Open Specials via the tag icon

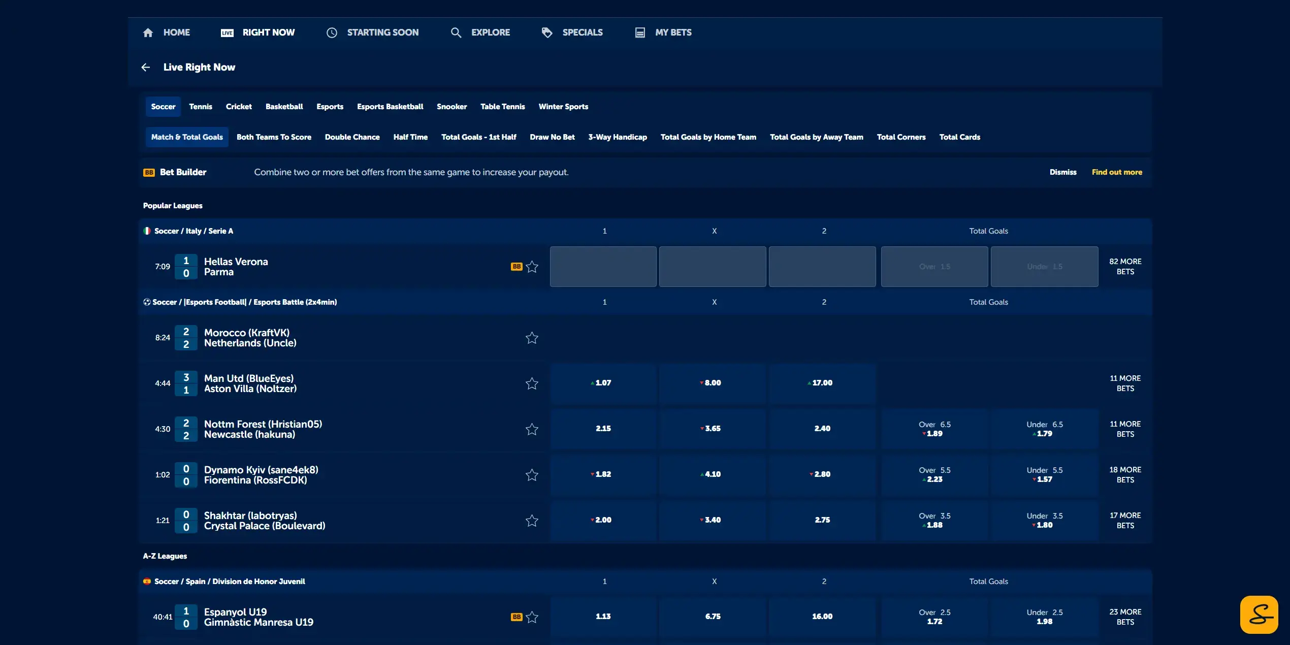[x=547, y=32]
